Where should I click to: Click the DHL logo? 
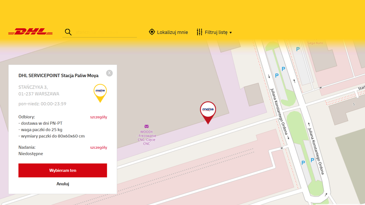coord(30,32)
